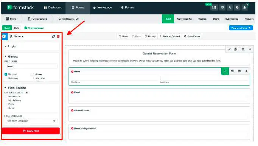Screen dimensions: 258x146
Task: Click move handle of reservation form section
Action: pyautogui.click(x=250, y=49)
